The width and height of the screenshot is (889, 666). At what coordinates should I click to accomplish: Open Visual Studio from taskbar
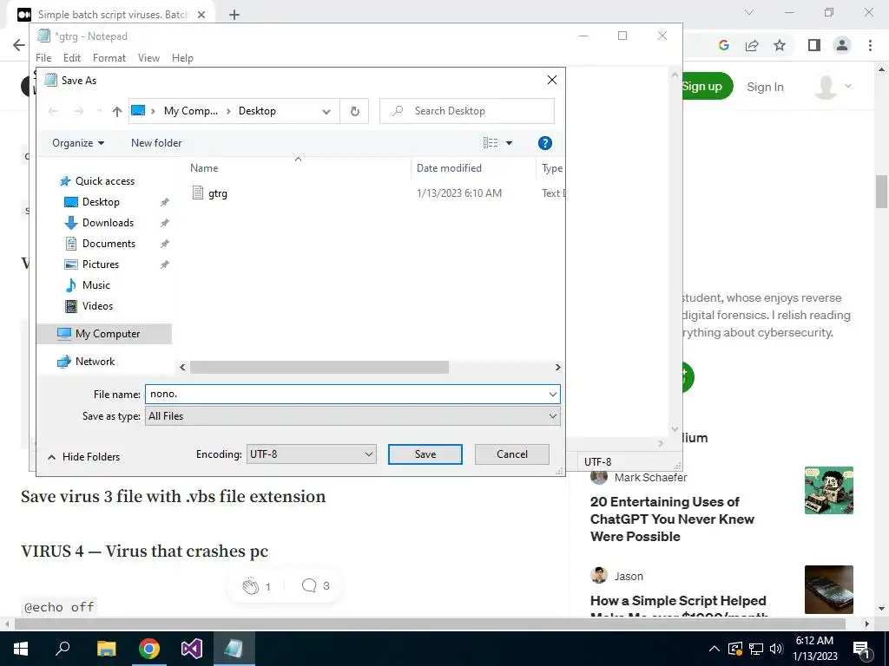[192, 649]
